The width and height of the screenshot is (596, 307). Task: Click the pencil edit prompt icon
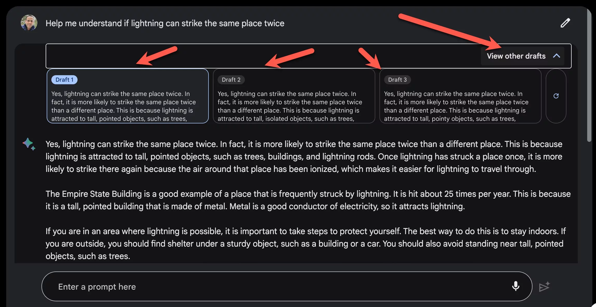coord(565,23)
